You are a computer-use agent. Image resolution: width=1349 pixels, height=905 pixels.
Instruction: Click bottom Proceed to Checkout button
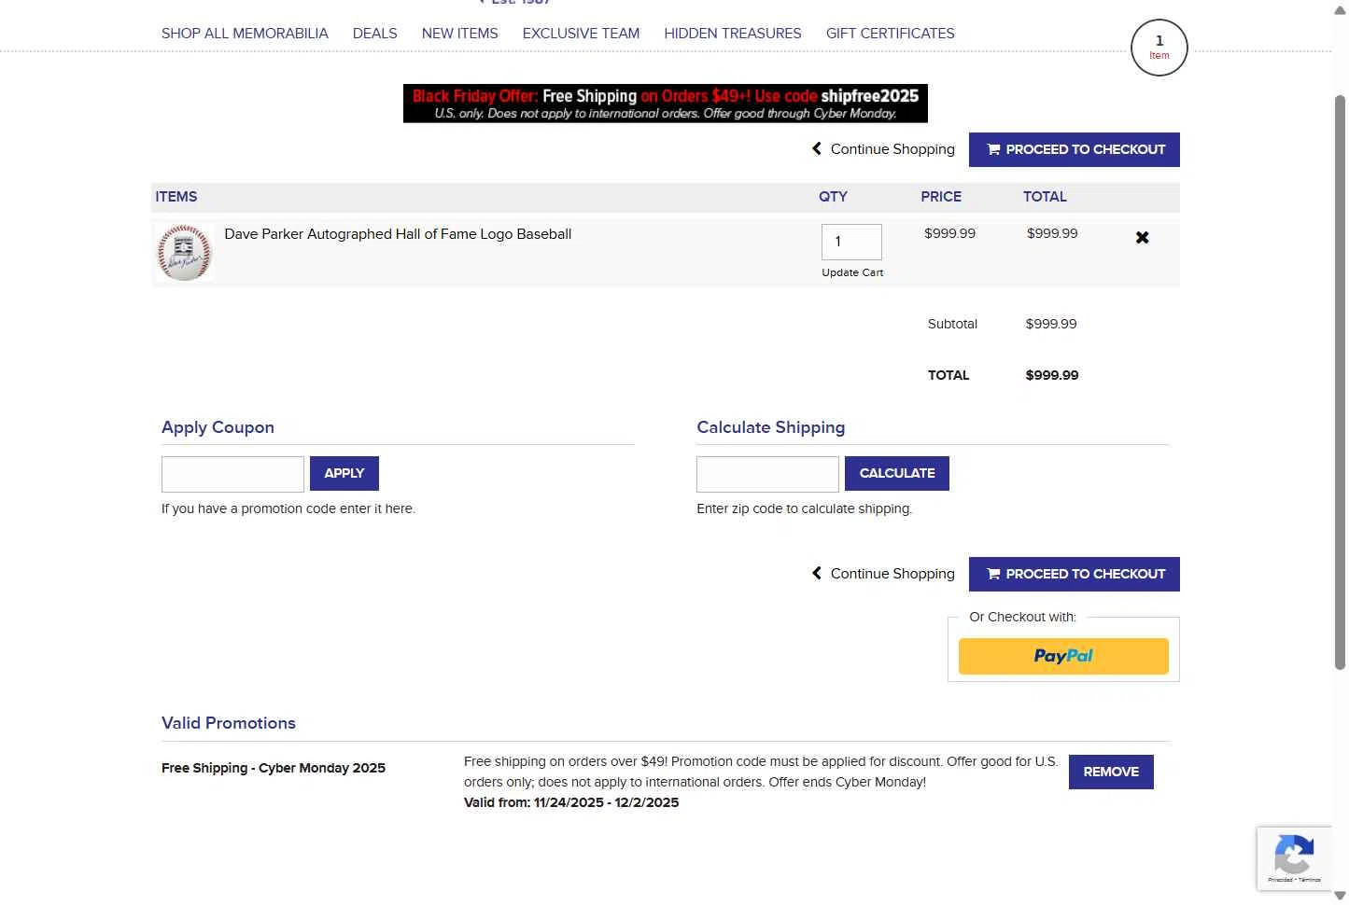[x=1075, y=575]
